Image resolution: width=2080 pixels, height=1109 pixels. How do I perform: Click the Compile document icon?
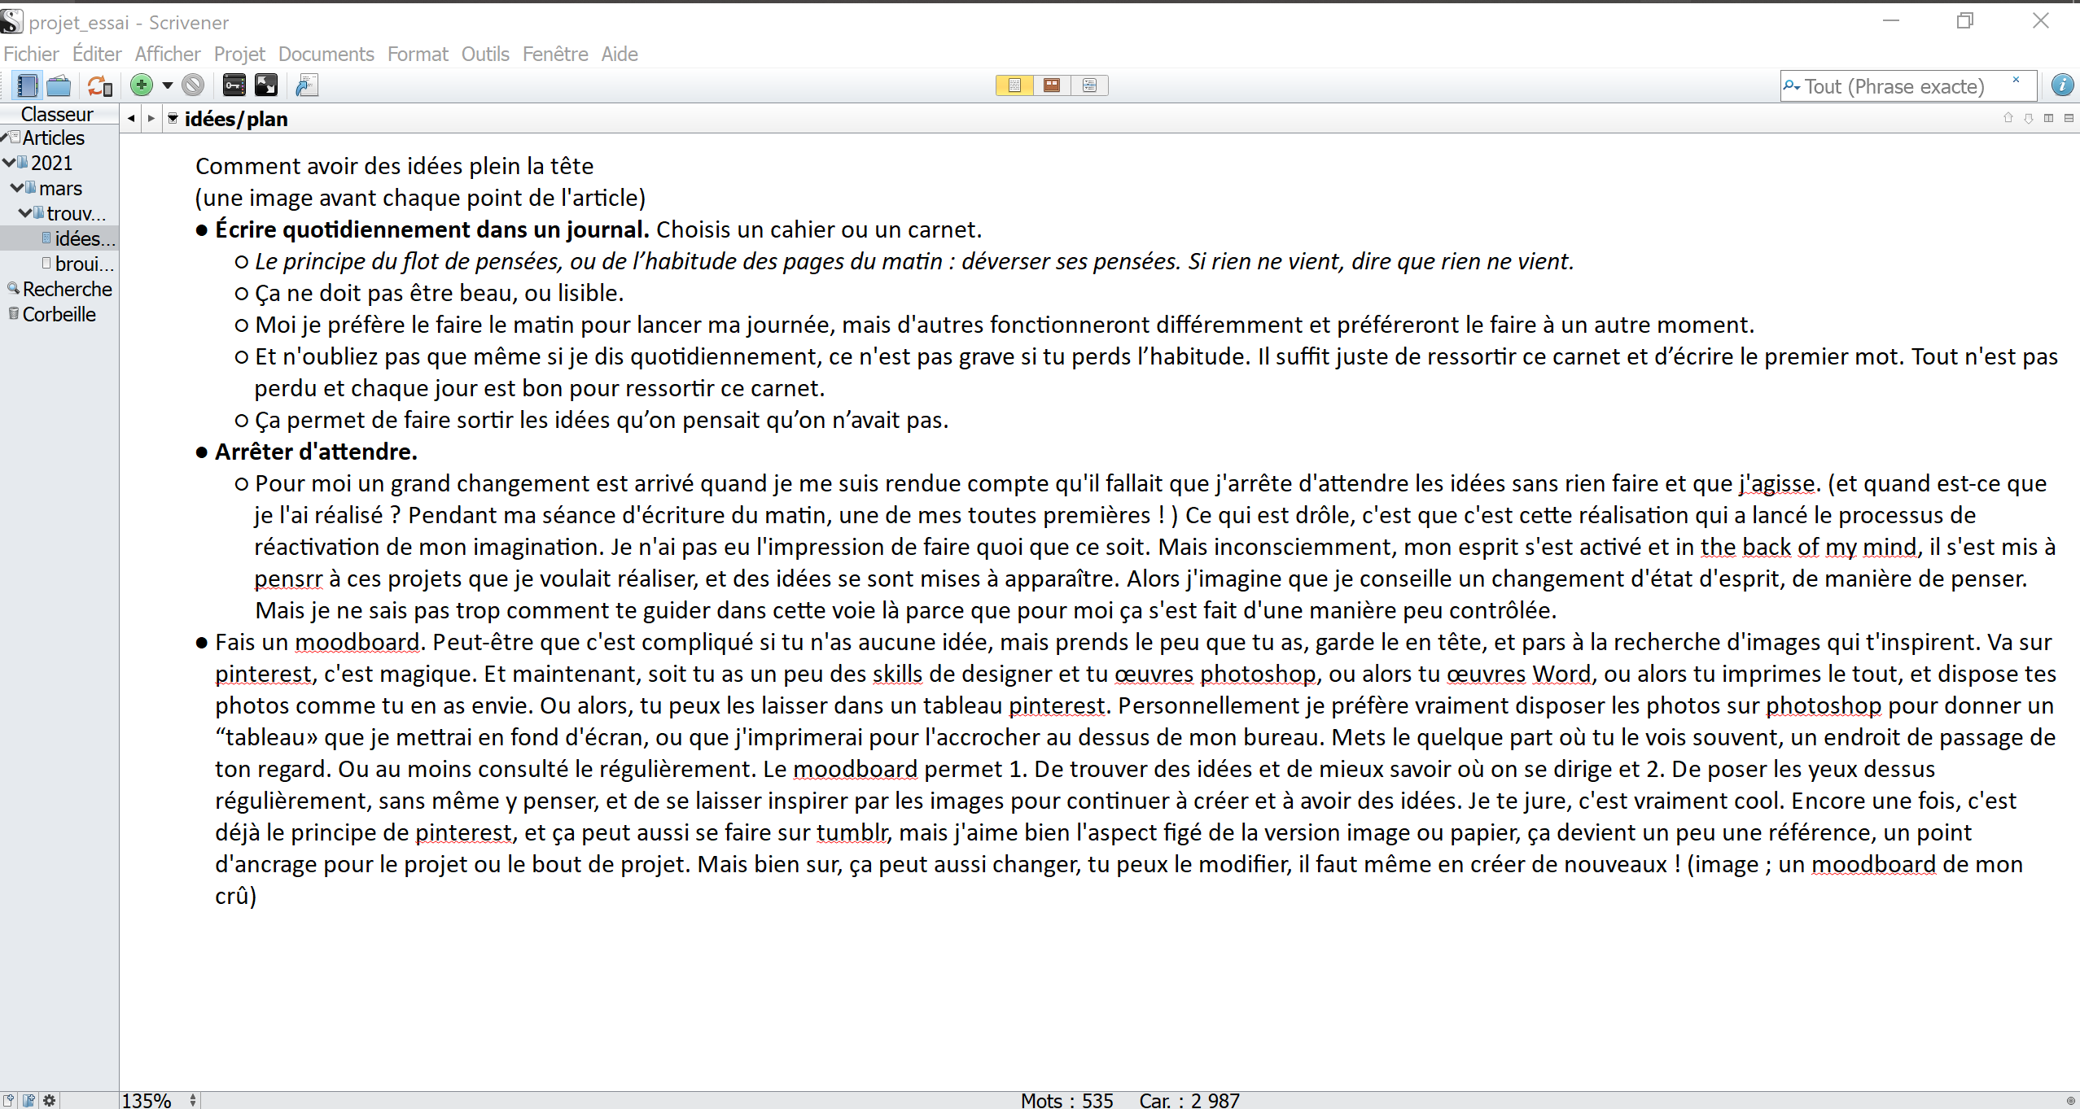(x=307, y=85)
